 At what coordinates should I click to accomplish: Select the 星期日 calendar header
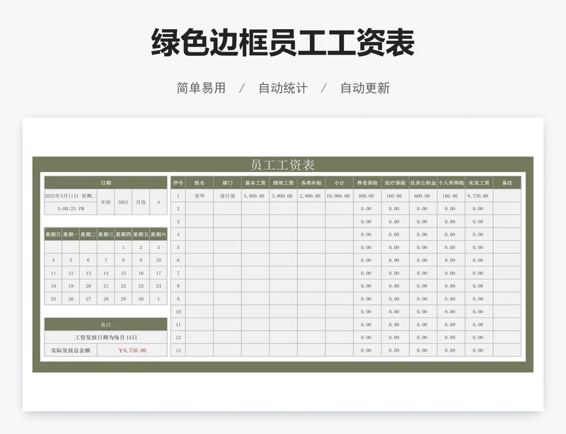[x=53, y=234]
